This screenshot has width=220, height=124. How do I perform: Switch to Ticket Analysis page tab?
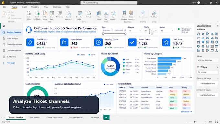[34, 117]
